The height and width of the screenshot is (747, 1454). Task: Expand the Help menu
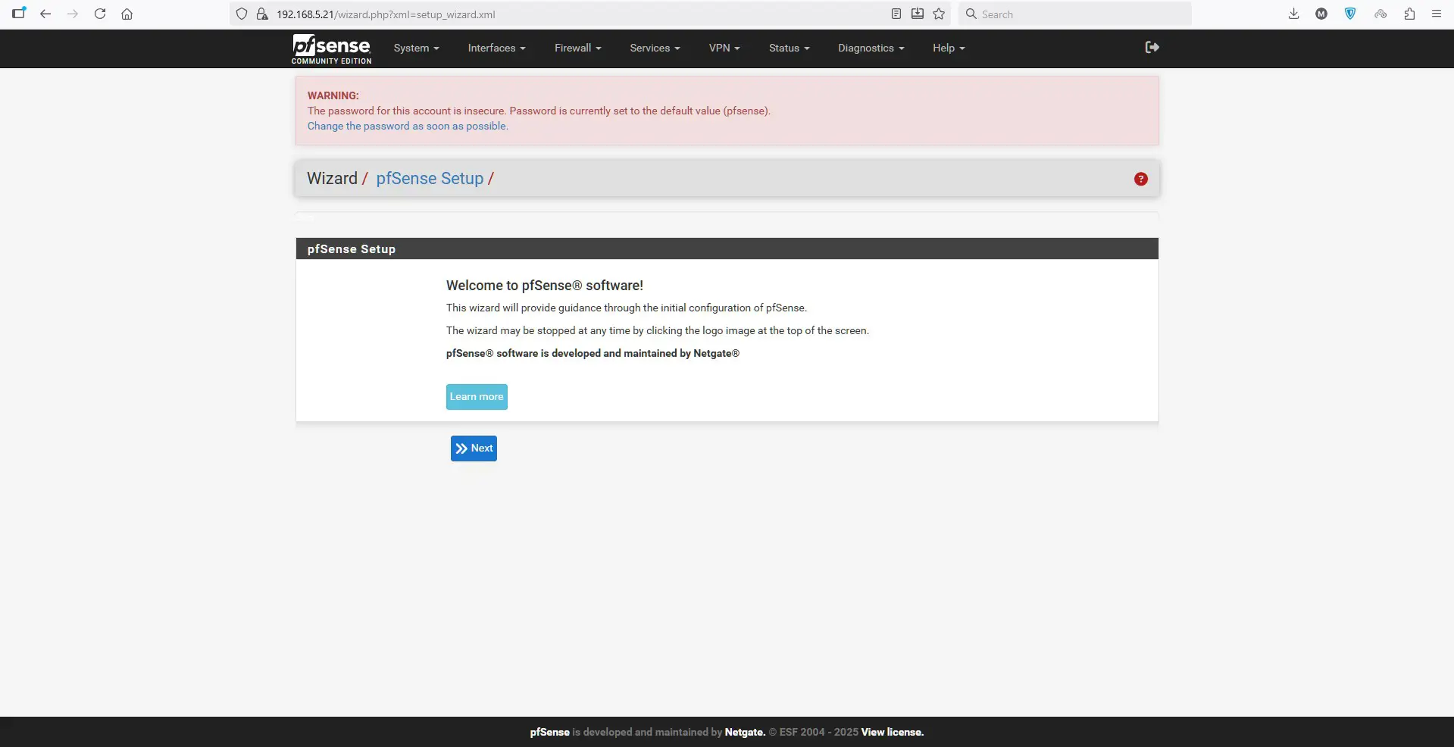pyautogui.click(x=949, y=48)
